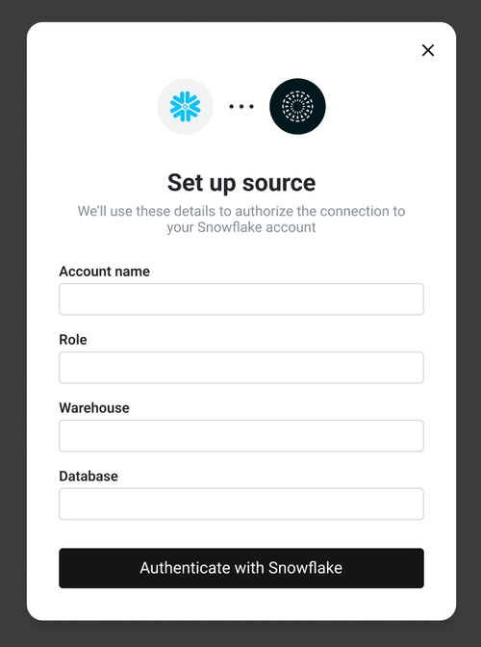
Task: Click the "We'll use these details" description line
Action: (x=241, y=211)
